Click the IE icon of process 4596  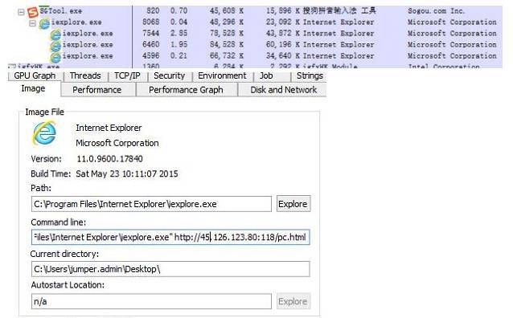point(55,56)
